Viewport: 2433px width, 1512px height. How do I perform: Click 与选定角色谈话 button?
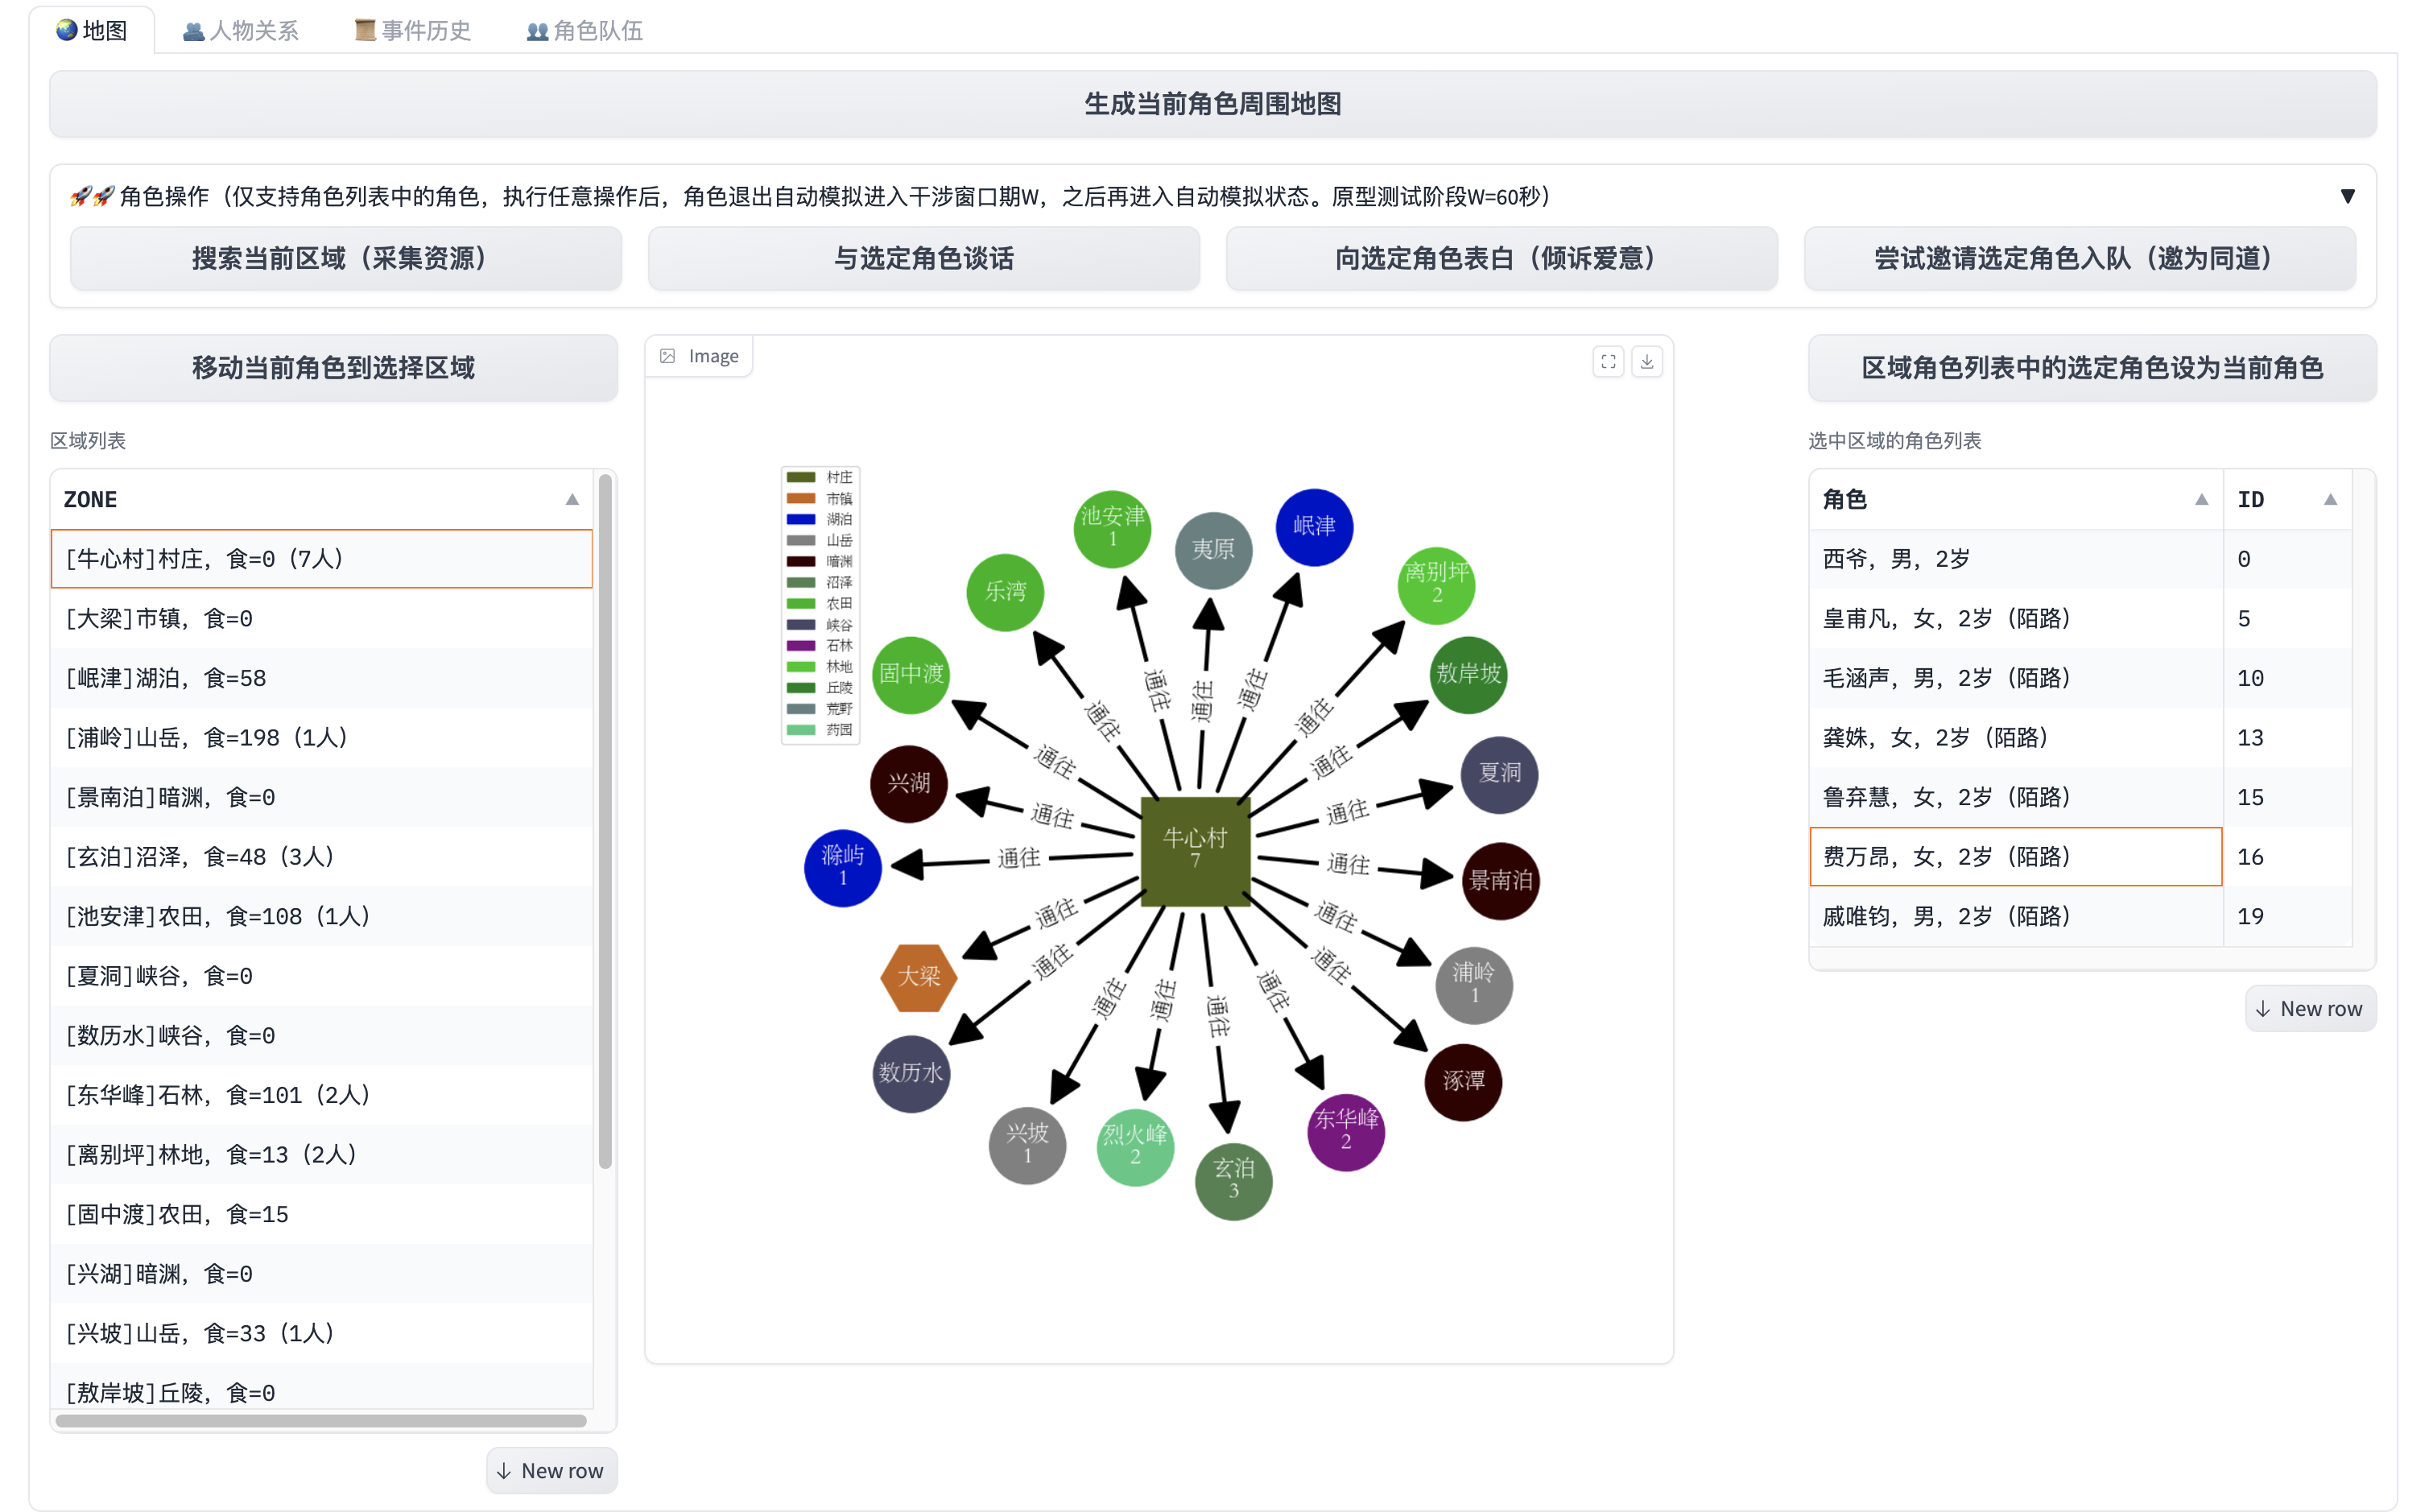click(x=923, y=259)
